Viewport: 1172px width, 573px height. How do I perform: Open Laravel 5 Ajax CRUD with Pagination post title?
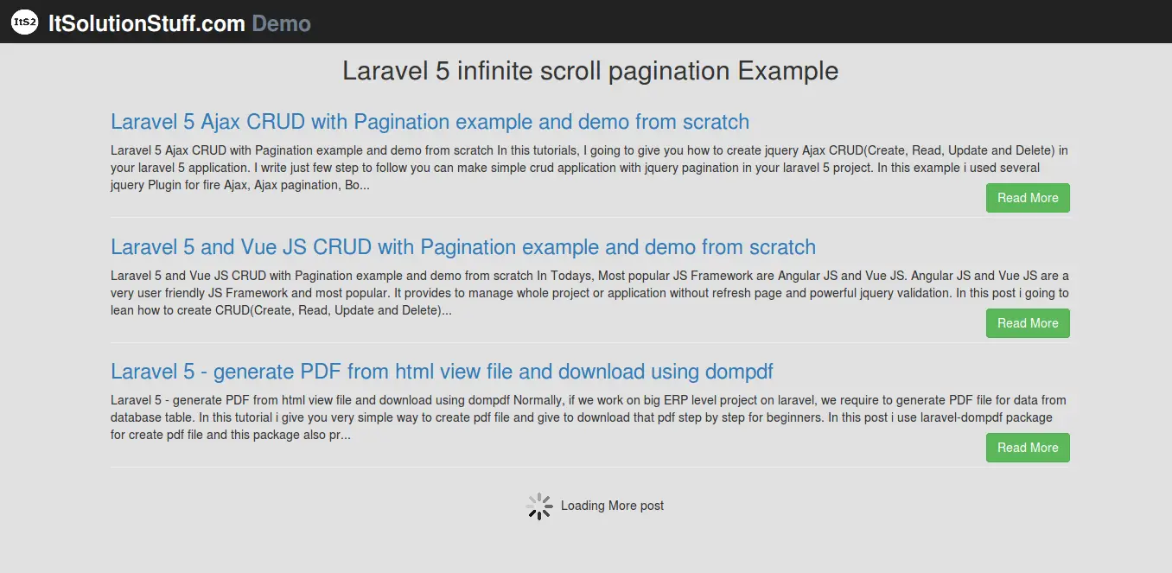430,122
